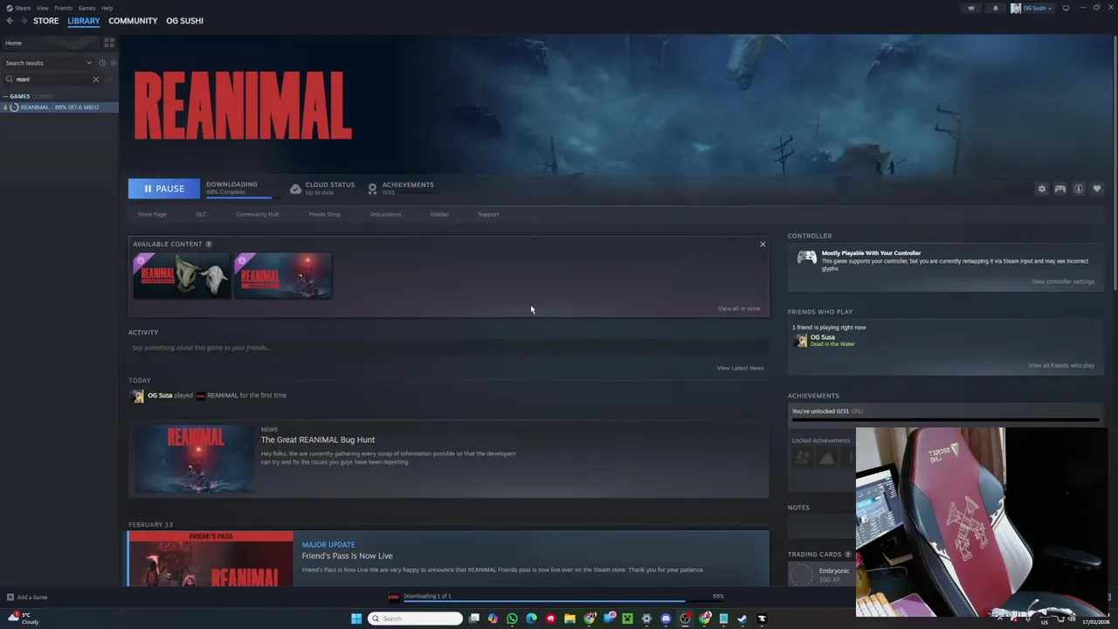1118x629 pixels.
Task: Open The Great REANIMAL Bug Hunt news
Action: [448, 459]
